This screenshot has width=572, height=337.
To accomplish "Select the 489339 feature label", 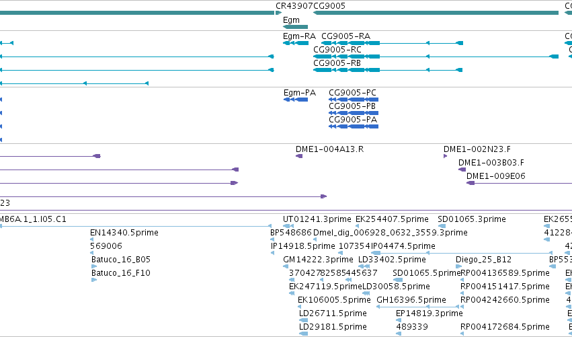I will [x=412, y=327].
